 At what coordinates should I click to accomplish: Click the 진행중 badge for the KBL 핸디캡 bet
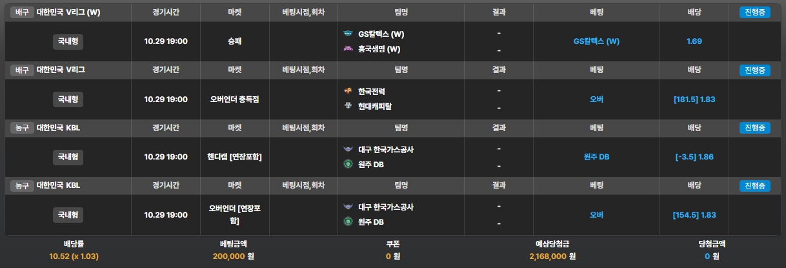point(754,128)
